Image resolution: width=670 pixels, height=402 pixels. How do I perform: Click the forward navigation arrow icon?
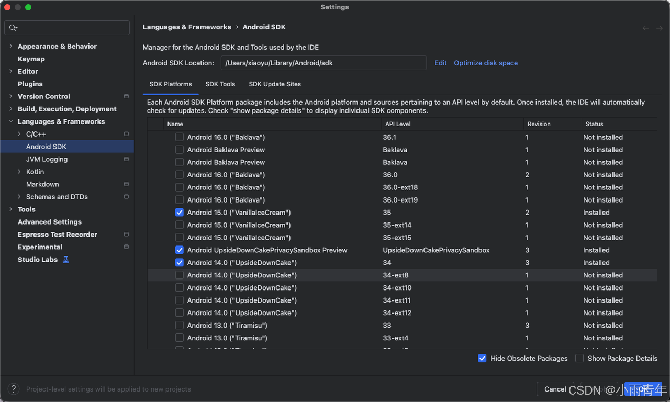(x=660, y=28)
